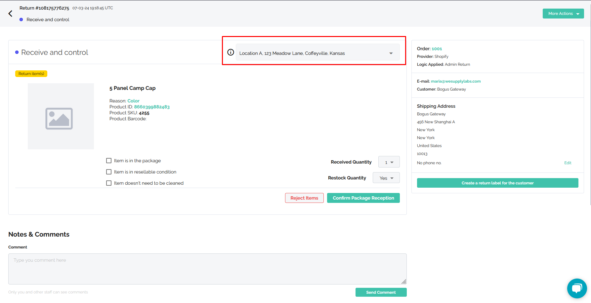
Task: Click the postal code 10013
Action: click(x=422, y=154)
